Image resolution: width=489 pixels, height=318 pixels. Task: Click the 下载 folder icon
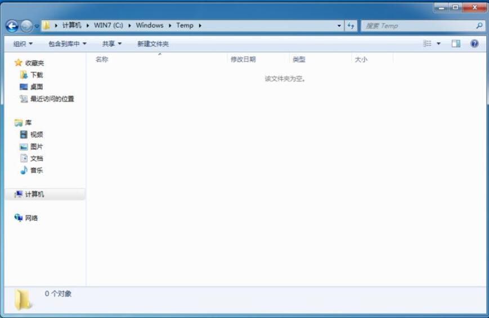click(24, 75)
